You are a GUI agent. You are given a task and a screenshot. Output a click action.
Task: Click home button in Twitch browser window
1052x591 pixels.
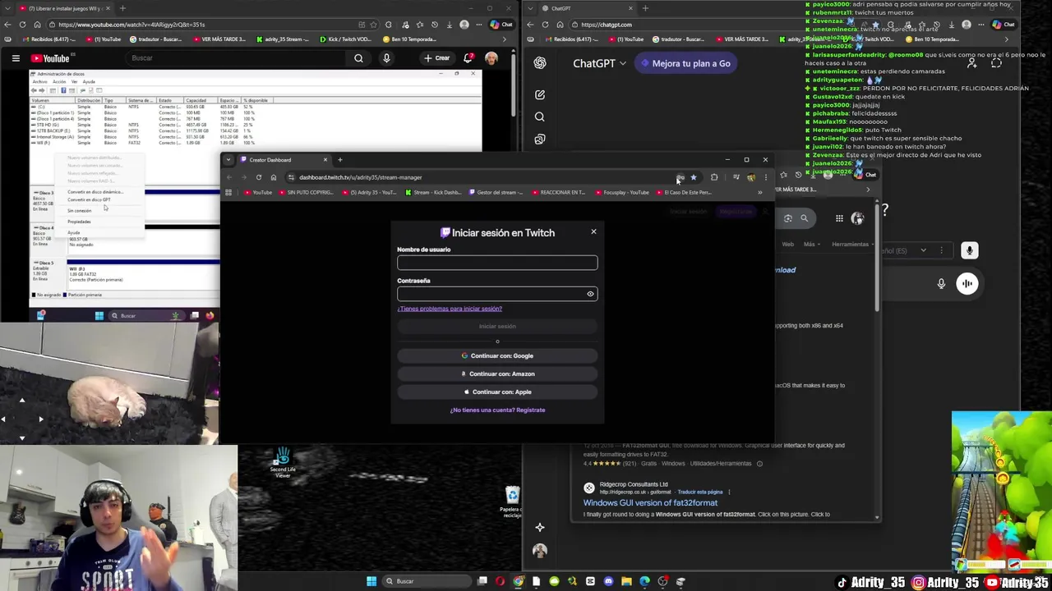pos(274,177)
